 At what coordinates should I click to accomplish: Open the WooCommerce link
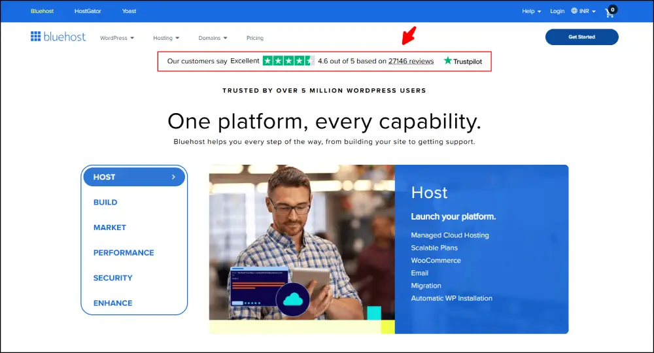click(436, 260)
